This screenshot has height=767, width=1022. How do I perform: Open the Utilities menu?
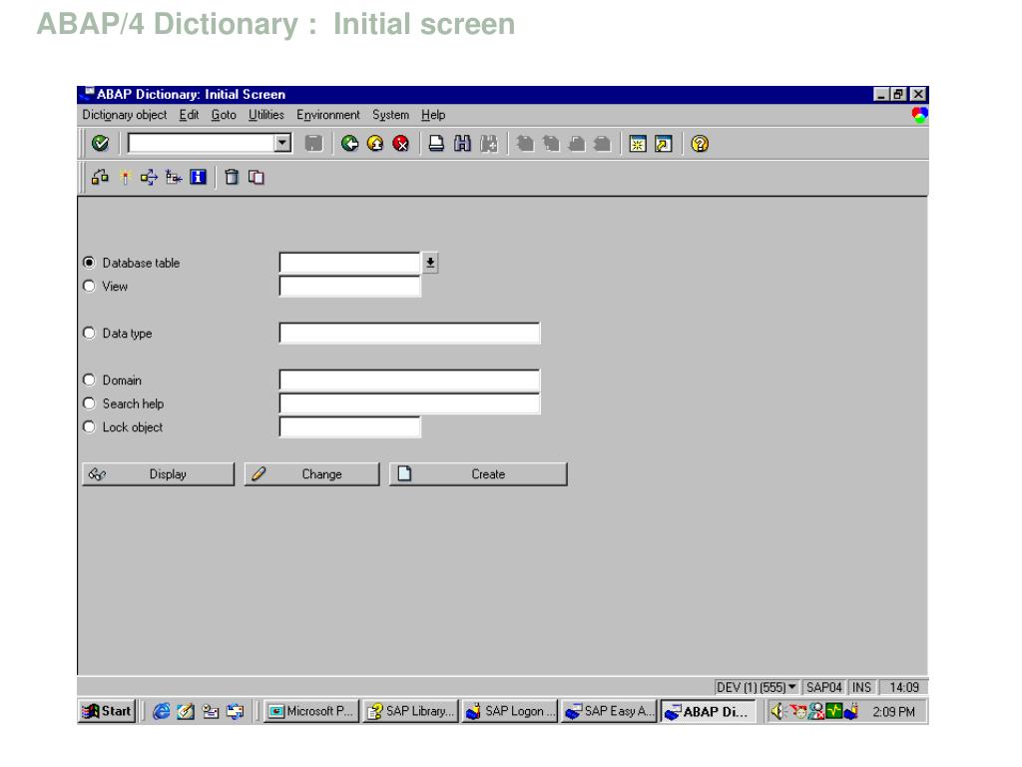(265, 115)
